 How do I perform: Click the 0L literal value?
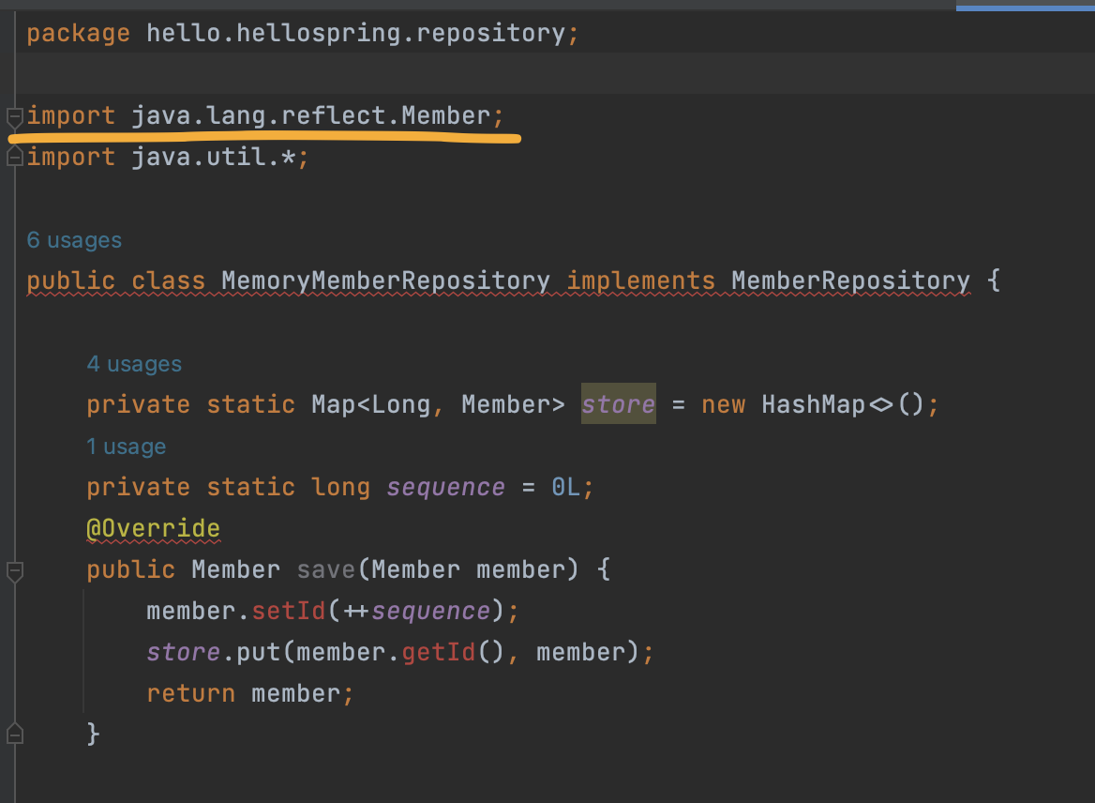(565, 487)
